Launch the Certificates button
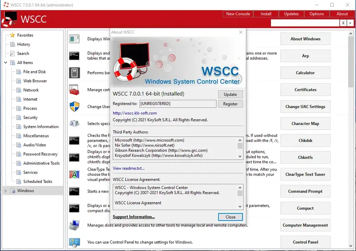The height and width of the screenshot is (251, 356). 305,90
